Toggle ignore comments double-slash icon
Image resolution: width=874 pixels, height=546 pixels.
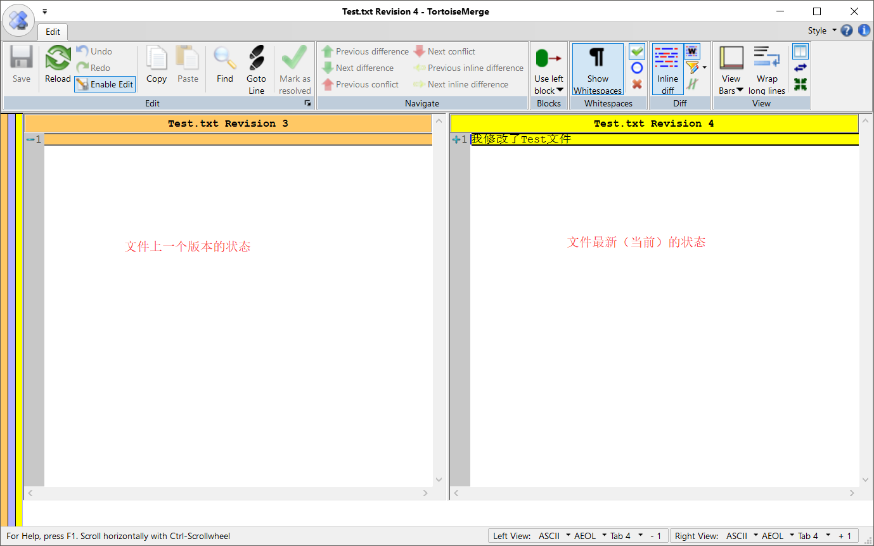coord(692,84)
